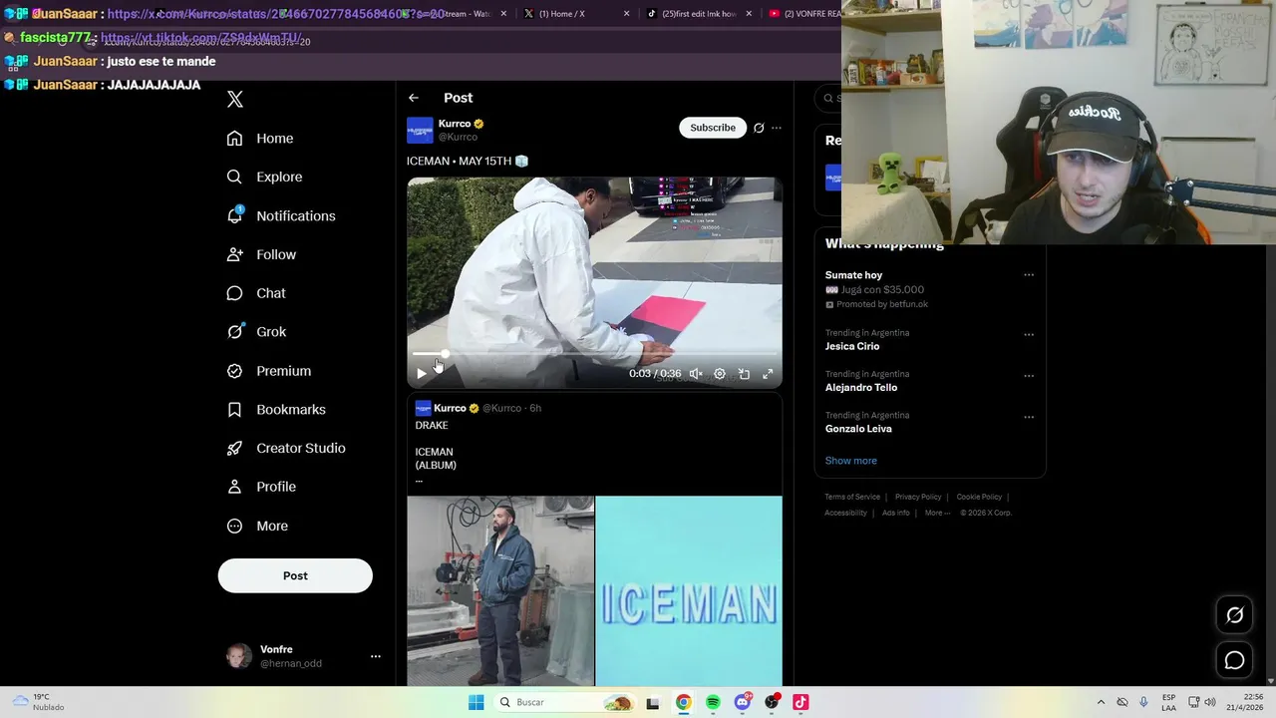Switch to the first edit TikTok tab

coord(700,14)
